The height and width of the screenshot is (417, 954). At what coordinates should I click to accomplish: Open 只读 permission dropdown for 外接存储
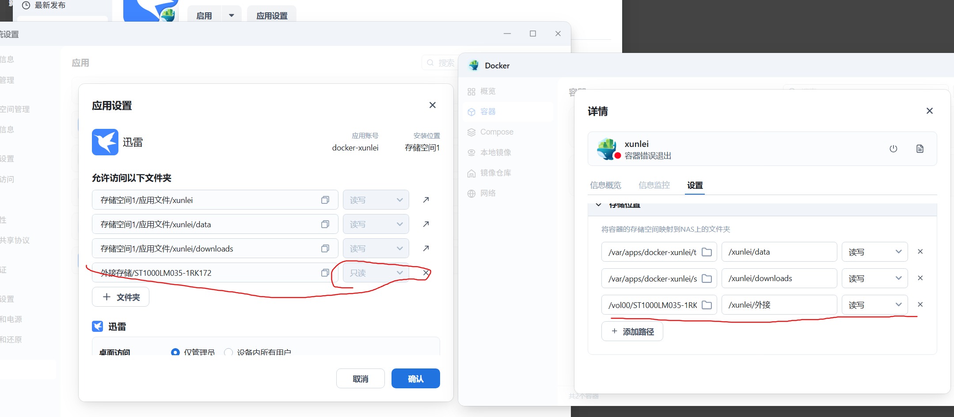coord(376,273)
